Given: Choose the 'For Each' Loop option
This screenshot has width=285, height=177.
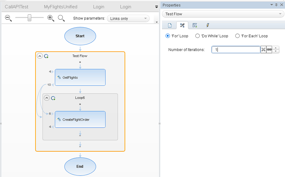Looking at the screenshot, I should [x=237, y=36].
